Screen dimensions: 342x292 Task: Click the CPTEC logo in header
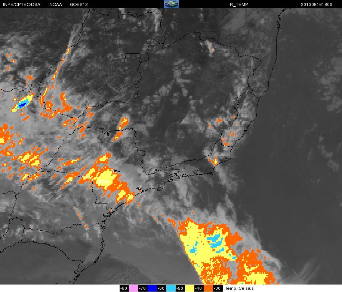coord(171,4)
